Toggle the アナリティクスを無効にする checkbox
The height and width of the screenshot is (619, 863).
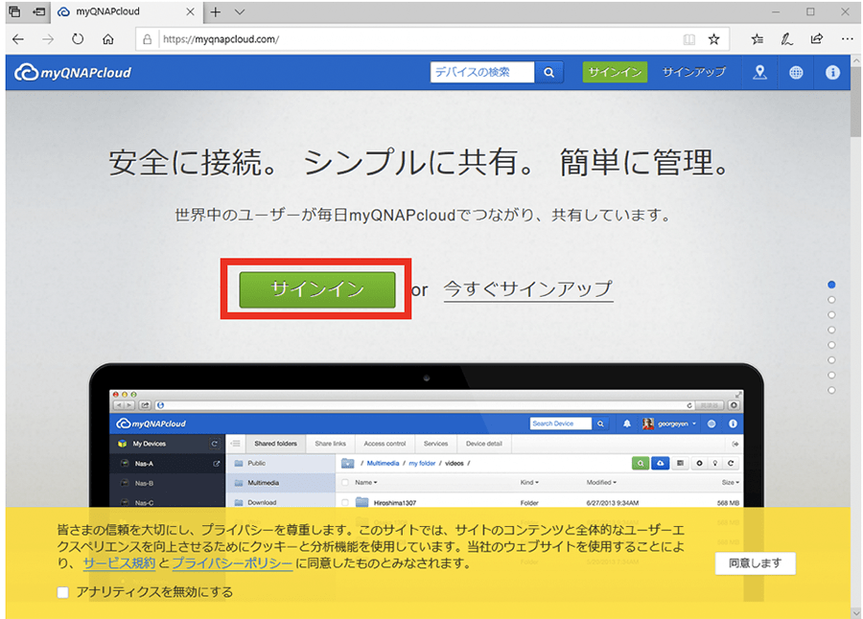[62, 592]
